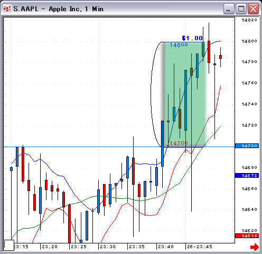Click the 23:30 time axis label
The image size is (262, 254).
point(108,247)
